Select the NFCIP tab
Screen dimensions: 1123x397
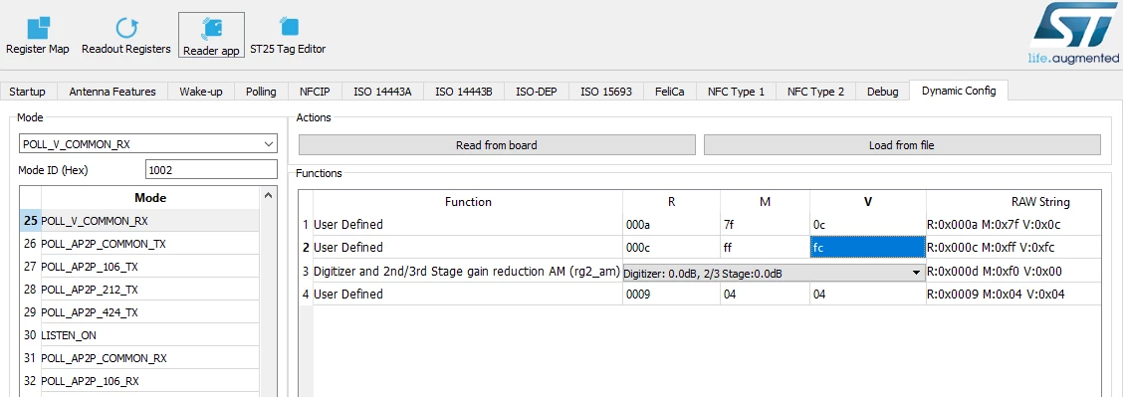[316, 92]
